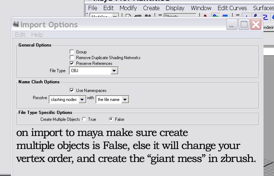Open the File Type dropdown showing OBJ
The height and width of the screenshot is (176, 274).
tap(94, 71)
